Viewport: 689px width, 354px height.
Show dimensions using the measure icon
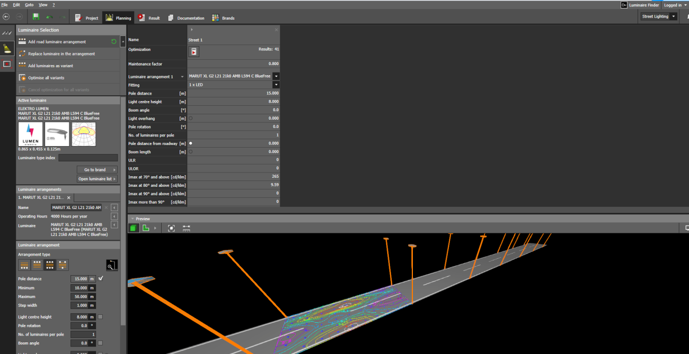187,228
